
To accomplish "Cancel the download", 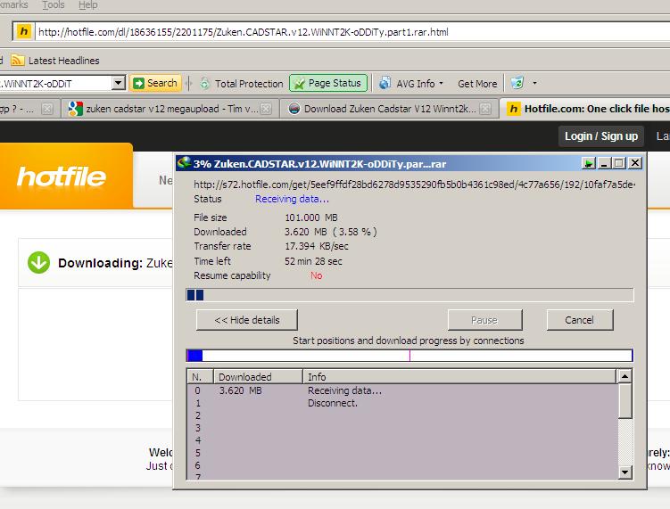I will click(x=579, y=320).
